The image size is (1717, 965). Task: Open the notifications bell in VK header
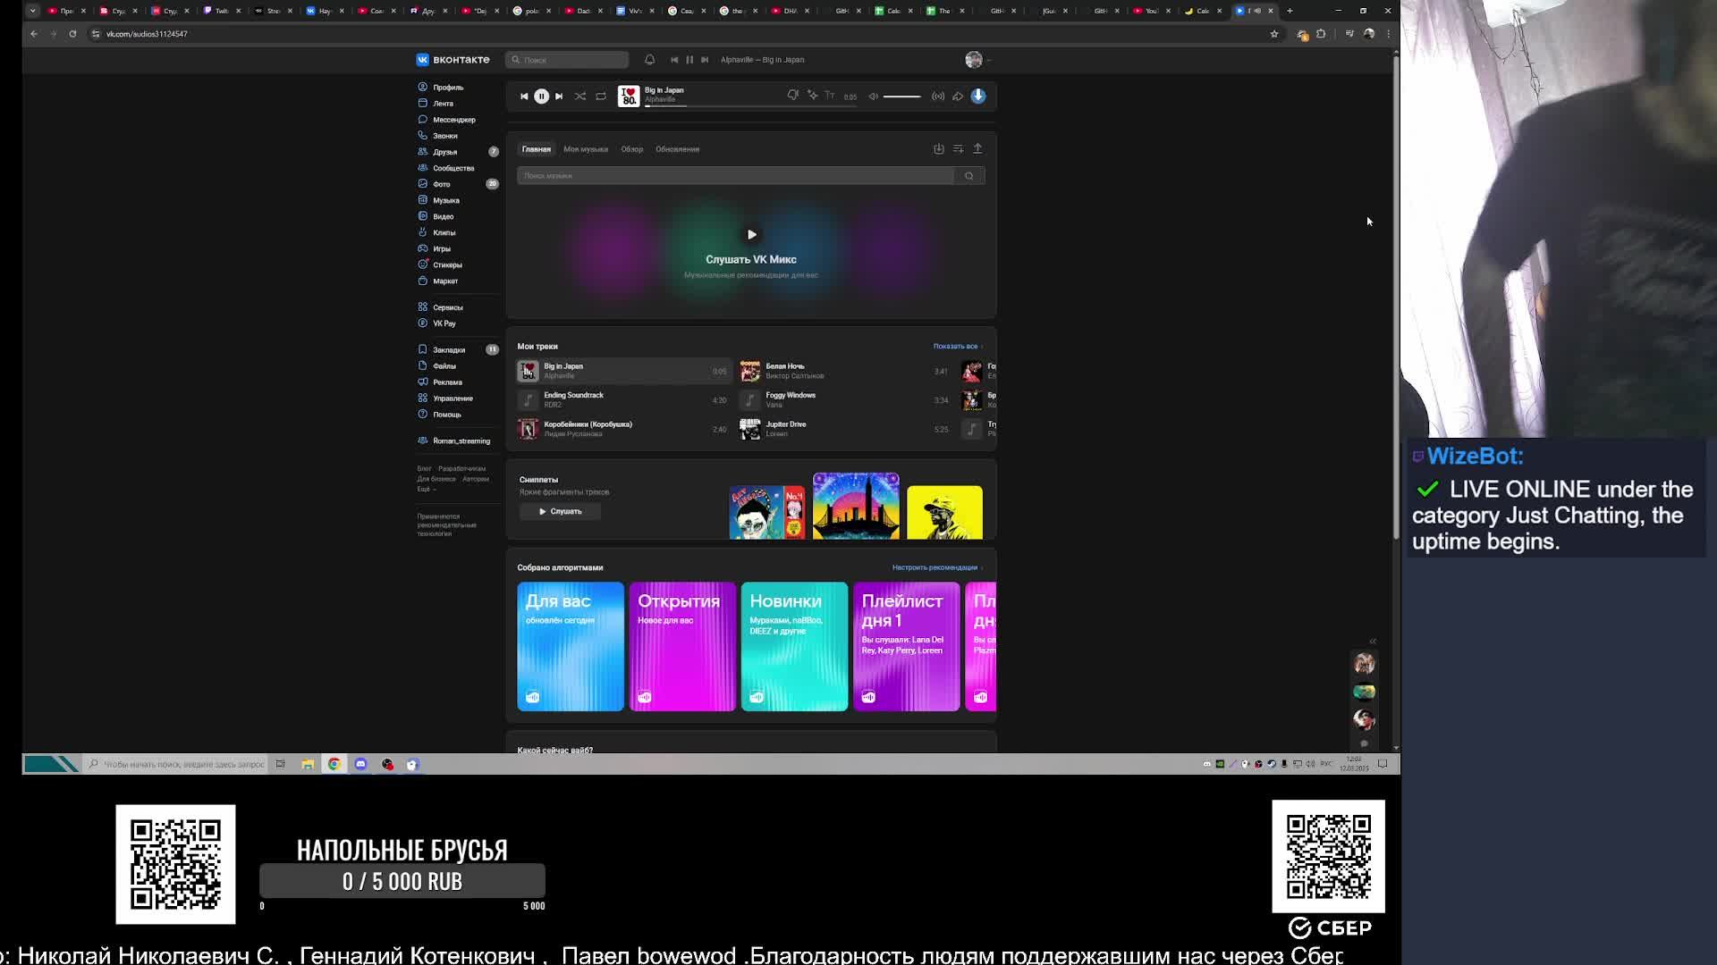(x=650, y=60)
